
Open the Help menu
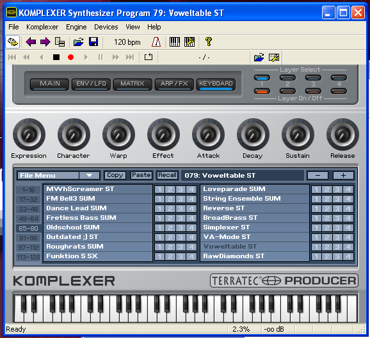click(x=154, y=27)
